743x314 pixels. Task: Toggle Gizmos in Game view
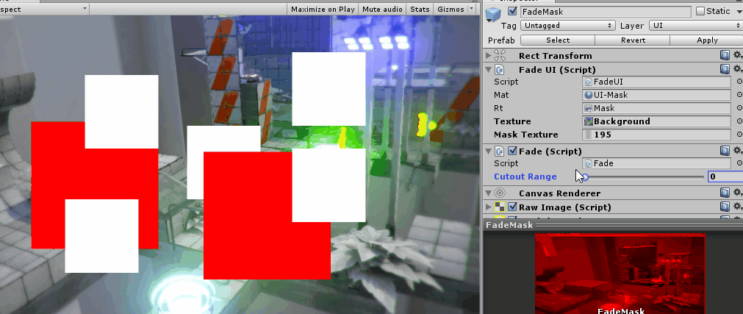(x=451, y=9)
